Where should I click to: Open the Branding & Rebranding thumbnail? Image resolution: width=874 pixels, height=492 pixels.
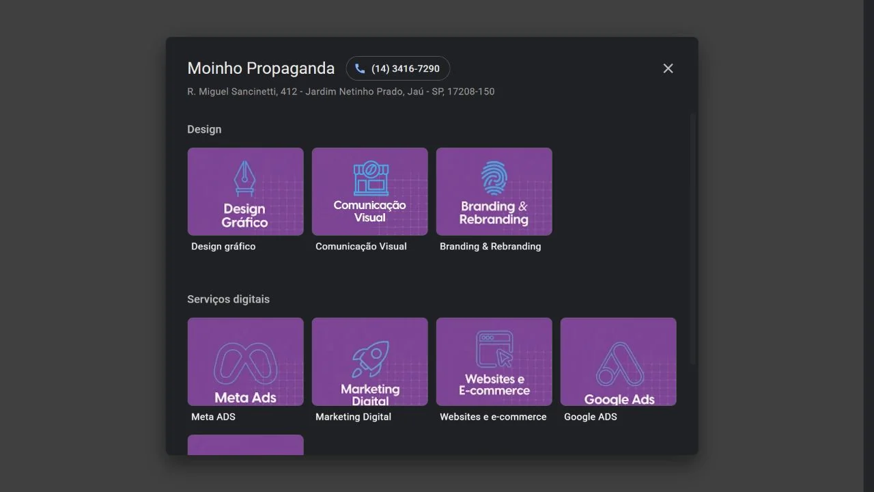coord(494,191)
